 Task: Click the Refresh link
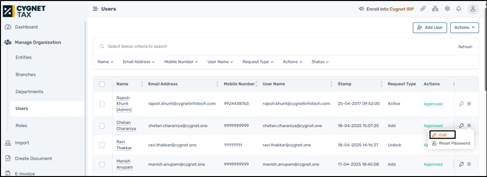[465, 47]
